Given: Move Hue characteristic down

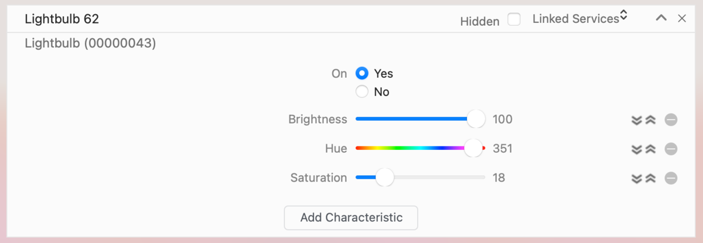Looking at the screenshot, I should point(637,149).
